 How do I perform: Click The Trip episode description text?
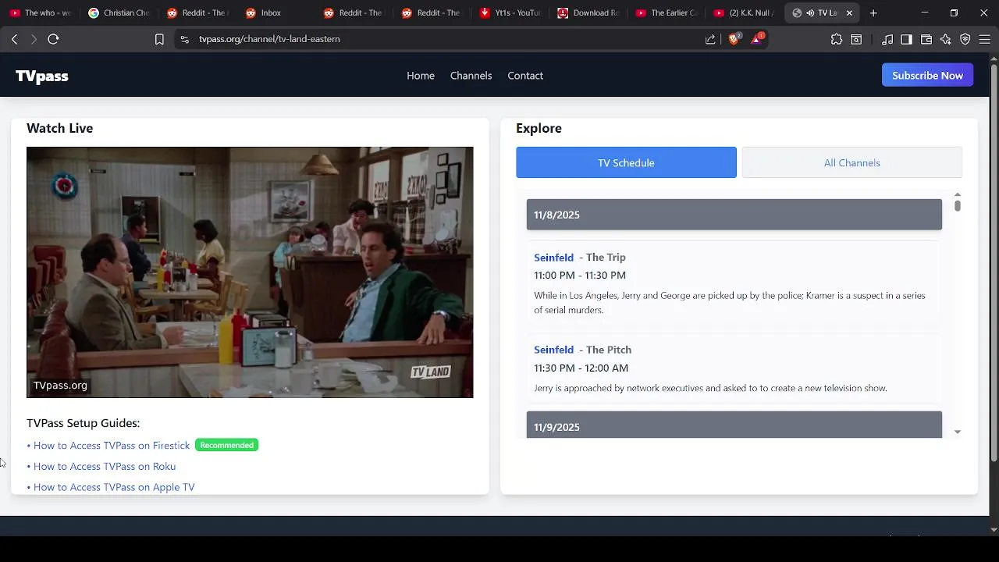730,303
